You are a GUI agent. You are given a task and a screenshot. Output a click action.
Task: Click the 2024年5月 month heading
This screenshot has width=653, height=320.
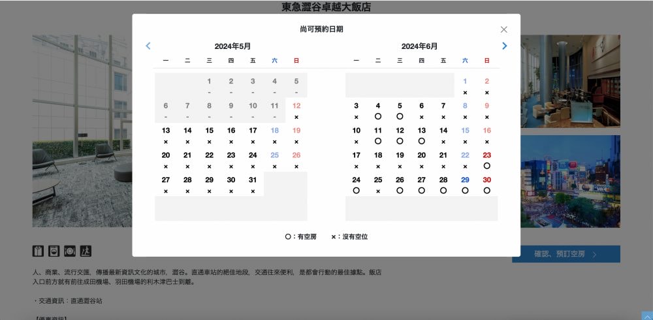233,46
